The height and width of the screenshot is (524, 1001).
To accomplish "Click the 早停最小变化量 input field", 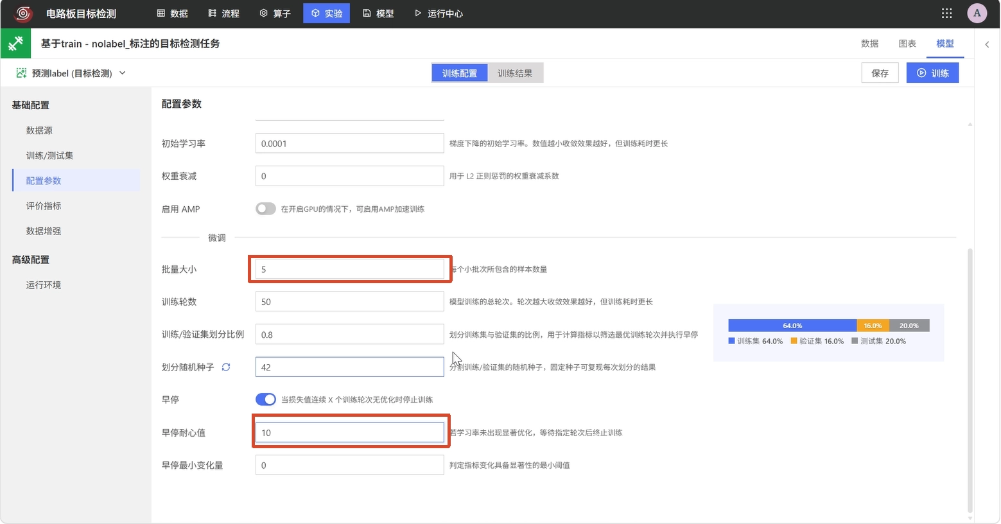I will (349, 465).
